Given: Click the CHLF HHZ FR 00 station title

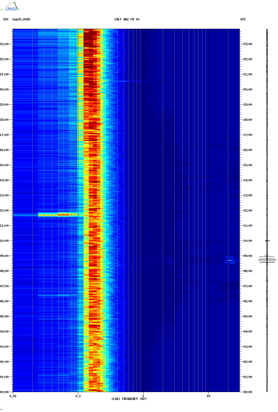Looking at the screenshot, I should click(x=127, y=19).
